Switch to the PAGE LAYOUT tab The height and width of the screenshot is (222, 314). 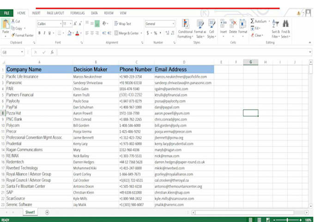coord(55,13)
